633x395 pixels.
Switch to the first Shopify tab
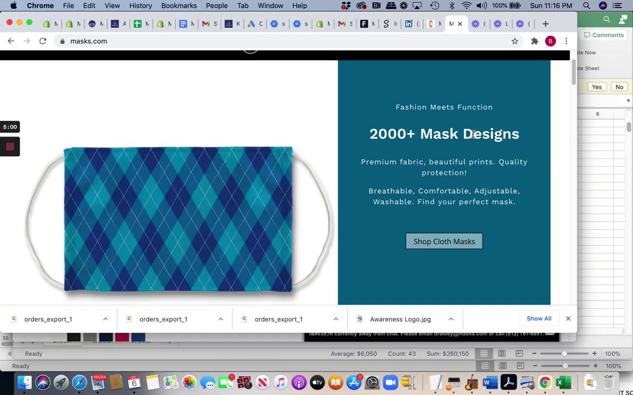[x=49, y=24]
